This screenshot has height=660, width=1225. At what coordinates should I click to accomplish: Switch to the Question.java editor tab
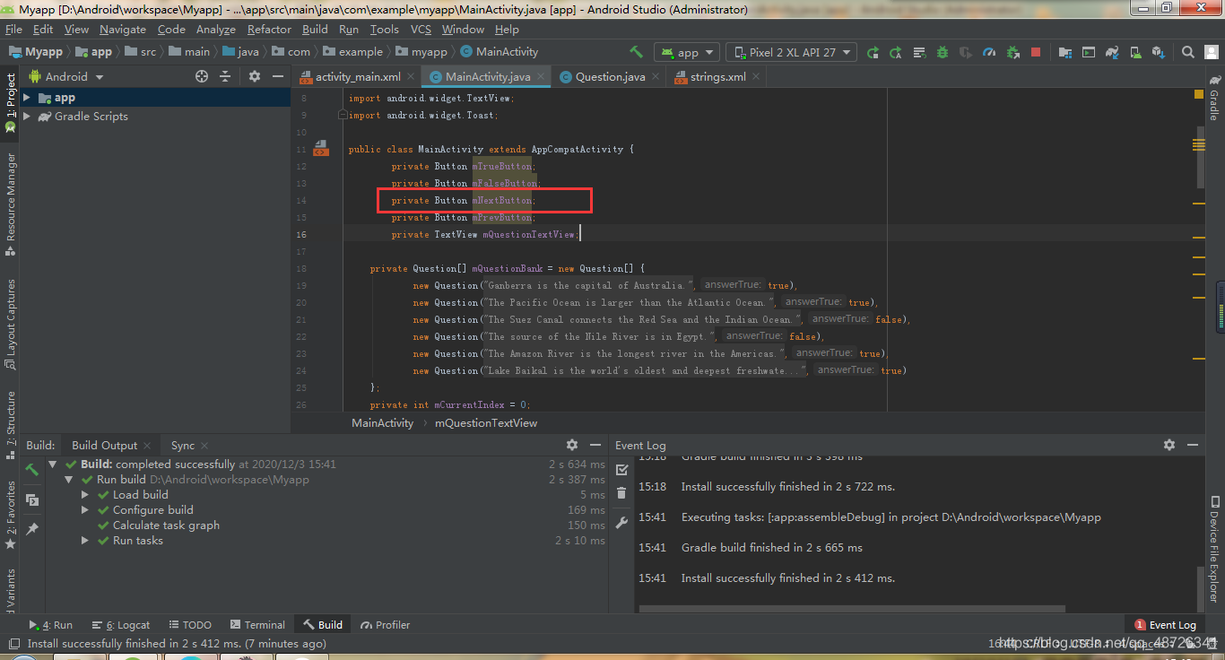(x=610, y=76)
